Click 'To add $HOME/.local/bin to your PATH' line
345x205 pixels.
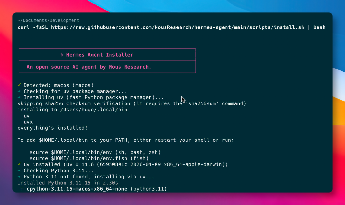(126, 140)
